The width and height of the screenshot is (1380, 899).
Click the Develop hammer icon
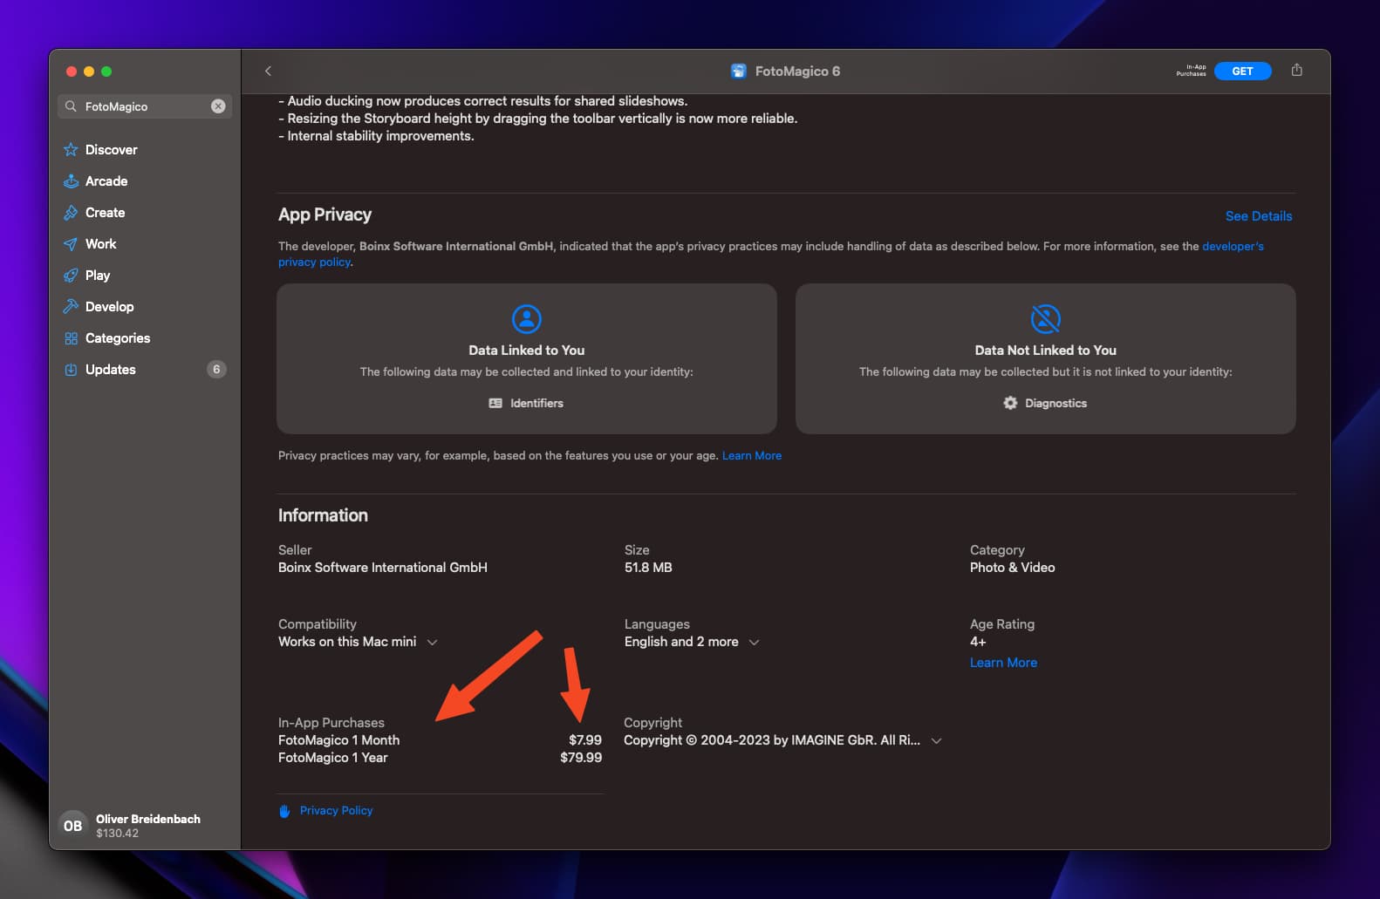click(71, 307)
